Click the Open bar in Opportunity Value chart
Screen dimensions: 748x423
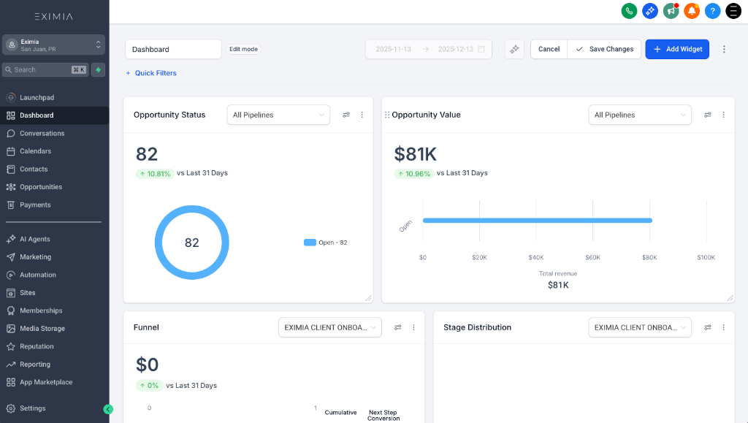(x=537, y=220)
